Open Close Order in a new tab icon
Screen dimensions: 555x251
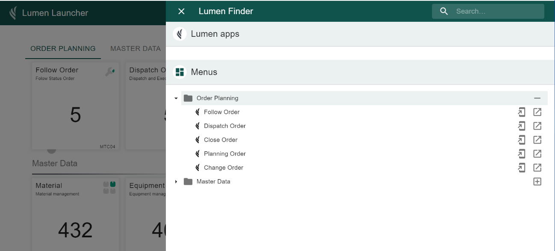pyautogui.click(x=537, y=140)
